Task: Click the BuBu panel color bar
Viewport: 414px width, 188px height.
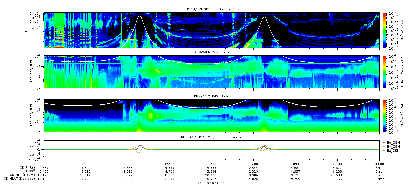Action: (x=384, y=116)
